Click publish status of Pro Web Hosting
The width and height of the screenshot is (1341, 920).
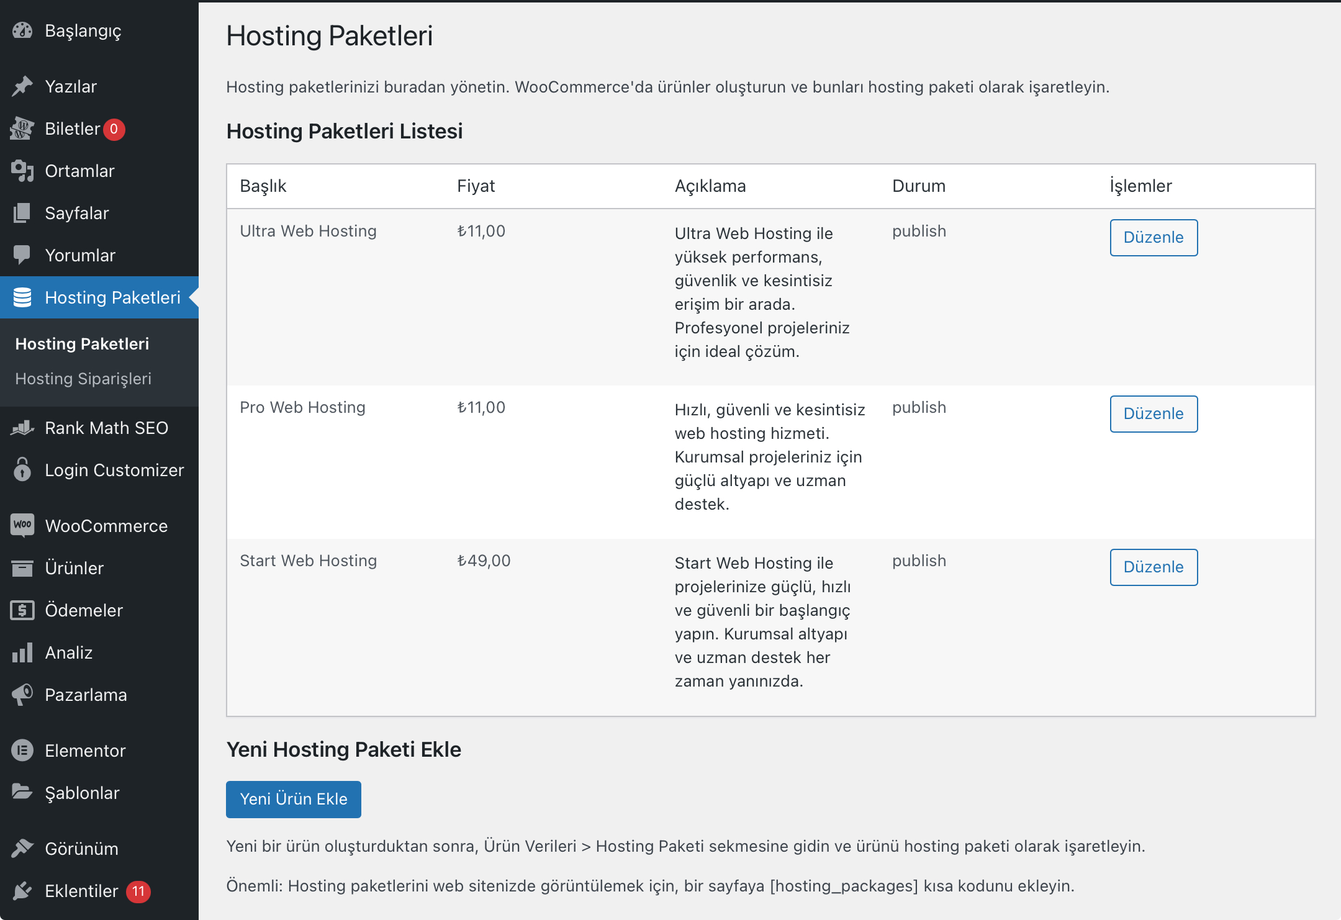[x=919, y=407]
